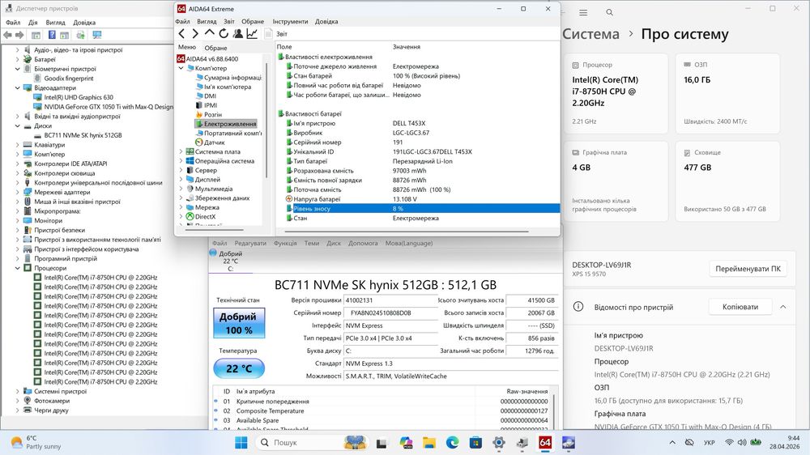The height and width of the screenshot is (455, 810).
Task: Open Settings hamburger navigation menu
Action: coord(583,12)
